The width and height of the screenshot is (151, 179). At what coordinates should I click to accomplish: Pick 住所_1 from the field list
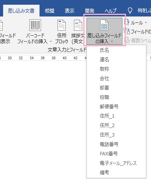(116, 116)
